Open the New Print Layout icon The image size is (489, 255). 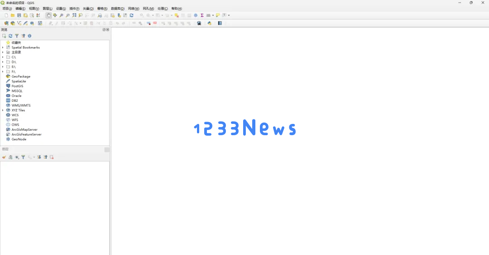click(25, 15)
